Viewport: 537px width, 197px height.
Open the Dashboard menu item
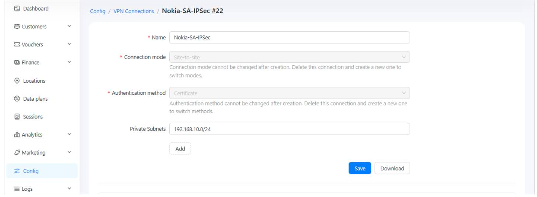(x=42, y=8)
